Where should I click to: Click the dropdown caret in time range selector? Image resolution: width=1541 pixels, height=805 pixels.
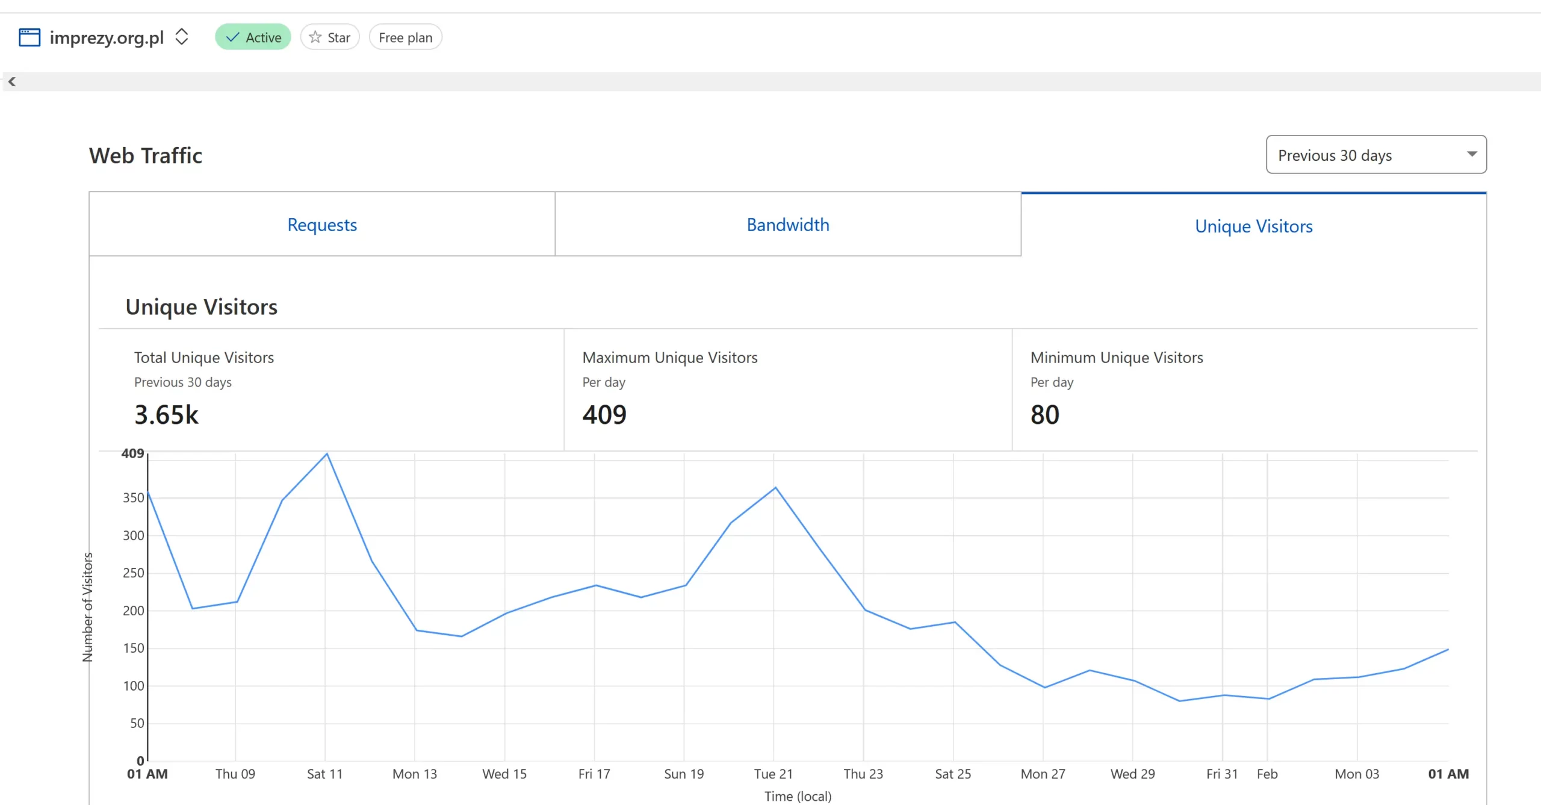pos(1472,154)
